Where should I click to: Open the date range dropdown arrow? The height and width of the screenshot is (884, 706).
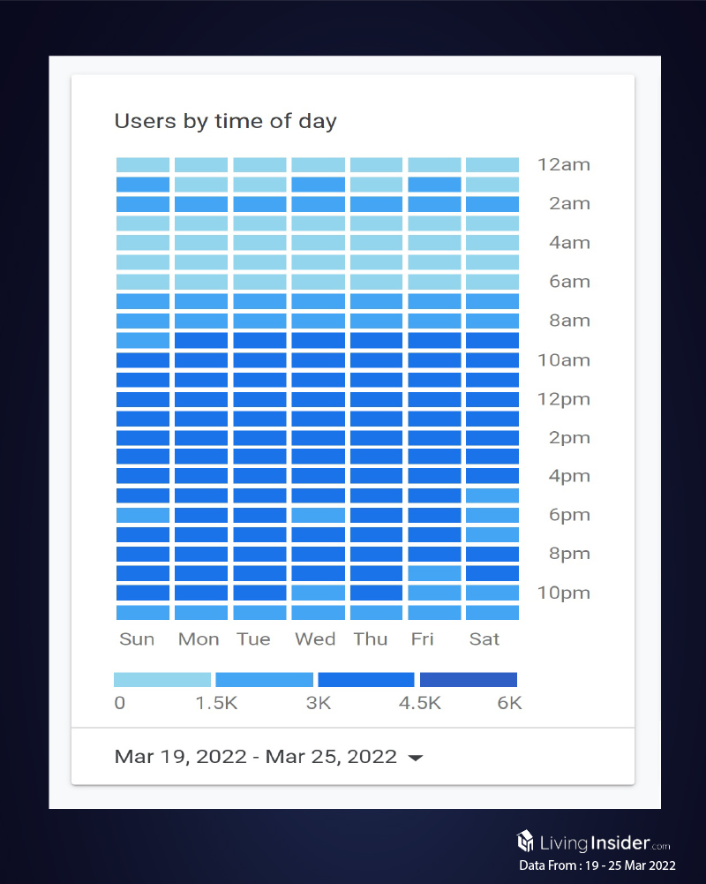pos(416,758)
